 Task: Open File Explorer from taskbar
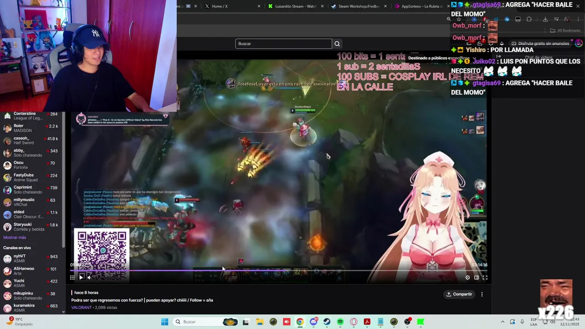point(260,322)
